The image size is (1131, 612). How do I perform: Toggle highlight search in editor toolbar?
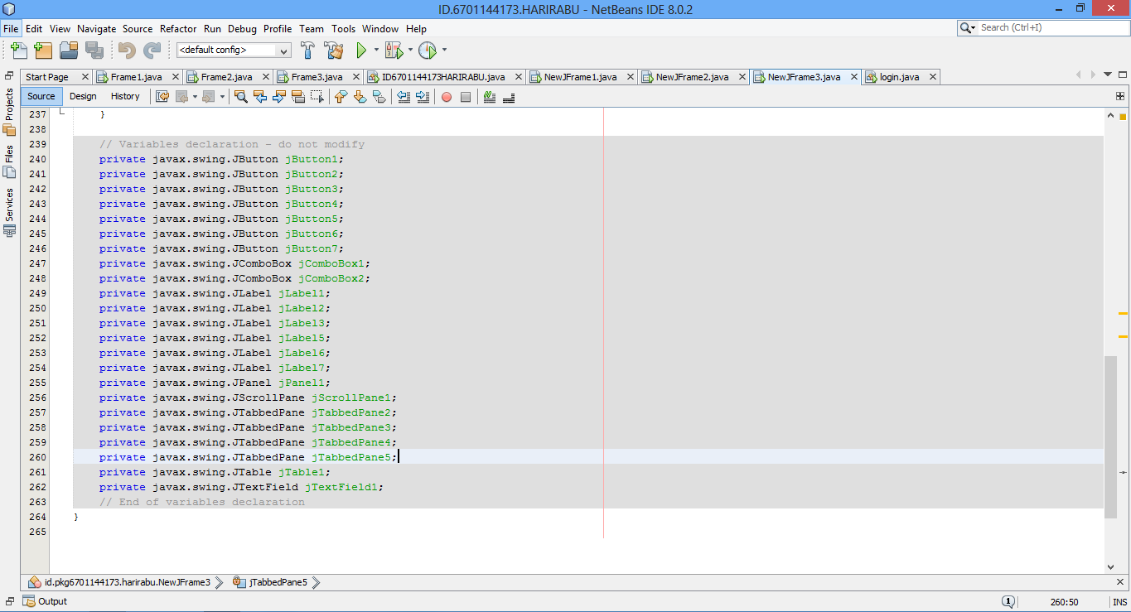coord(297,97)
